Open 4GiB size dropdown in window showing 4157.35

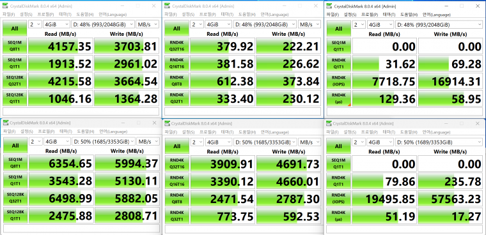56,24
